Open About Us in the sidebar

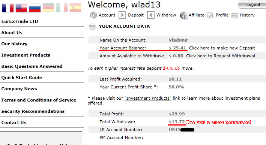click(x=12, y=33)
